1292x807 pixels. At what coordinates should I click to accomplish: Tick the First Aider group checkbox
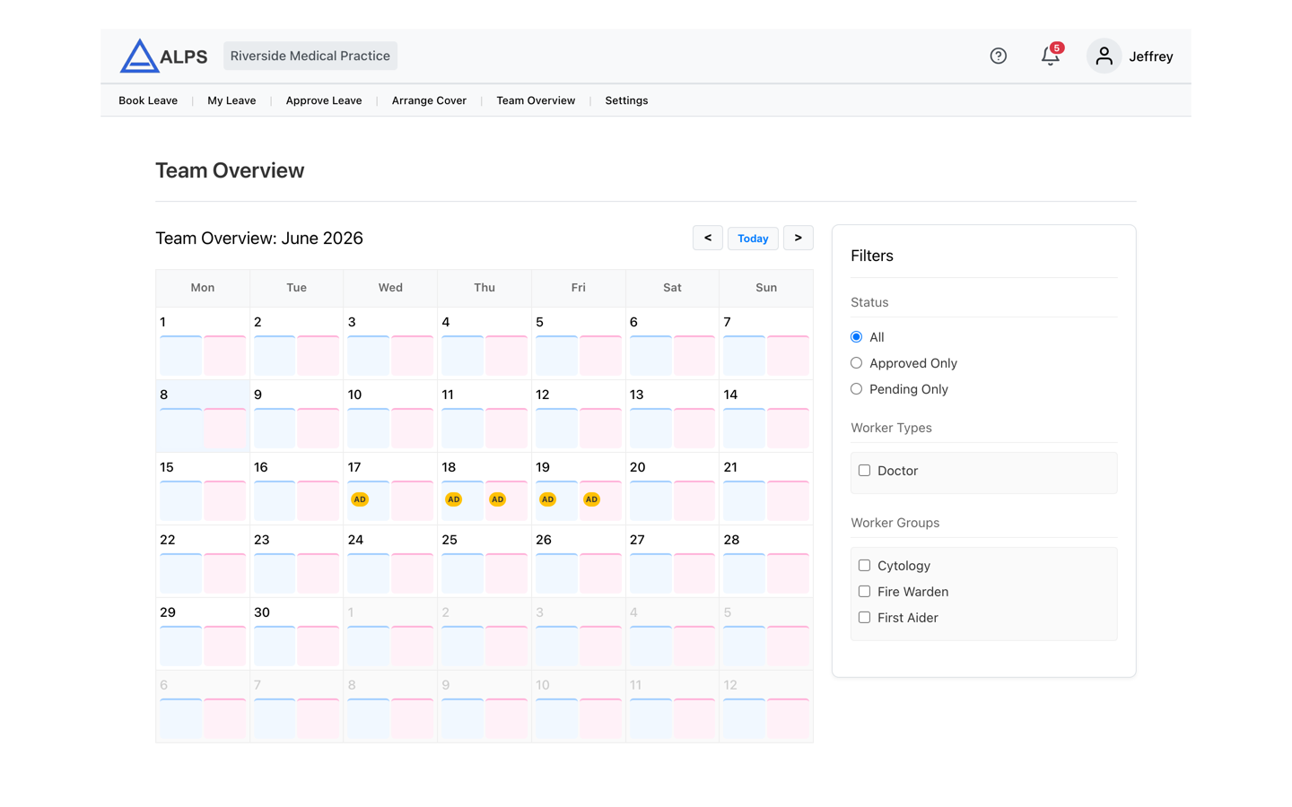click(865, 618)
